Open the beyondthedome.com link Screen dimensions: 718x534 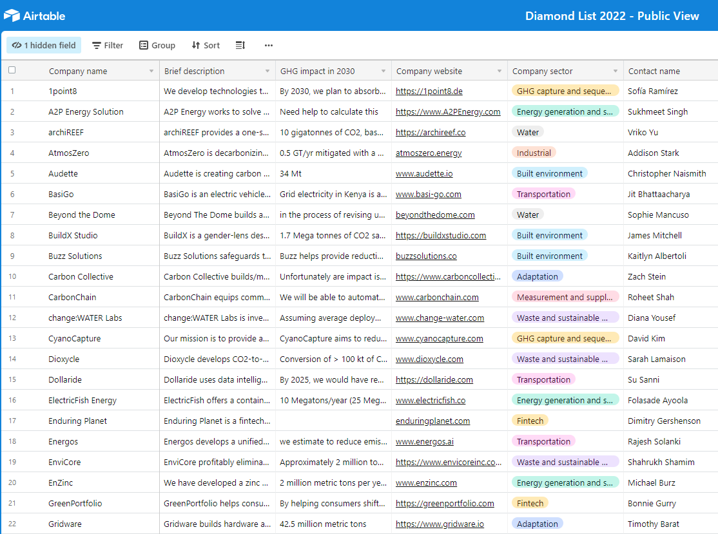pos(435,215)
